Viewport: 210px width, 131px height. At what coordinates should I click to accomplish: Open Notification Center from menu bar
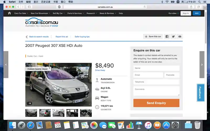pos(205,2)
